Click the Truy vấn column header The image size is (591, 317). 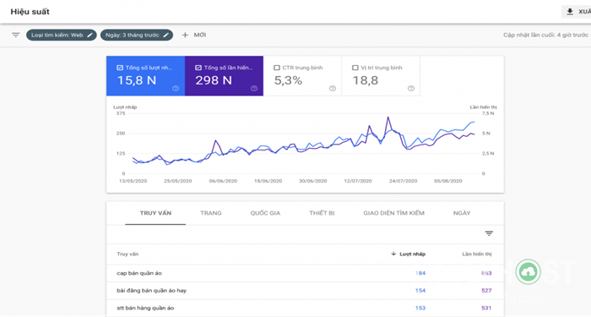pos(127,254)
